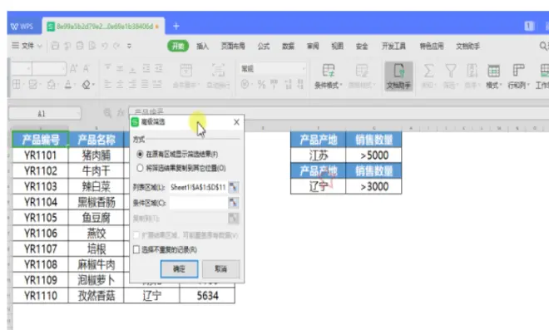The height and width of the screenshot is (330, 549).
Task: Select the criteria cell >5000
Action: (373, 155)
